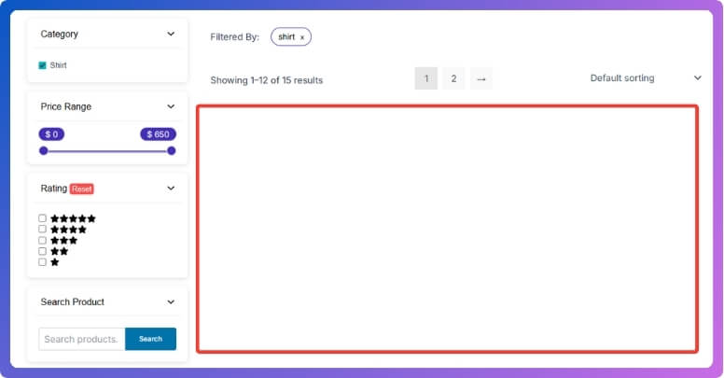Collapse the Category panel chevron
Image resolution: width=724 pixels, height=378 pixels.
click(x=171, y=34)
